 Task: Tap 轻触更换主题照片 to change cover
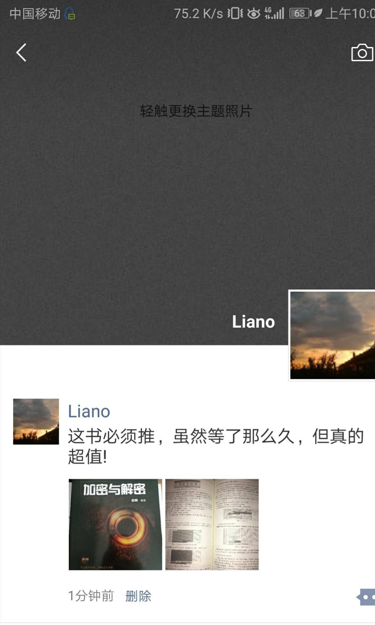[196, 111]
